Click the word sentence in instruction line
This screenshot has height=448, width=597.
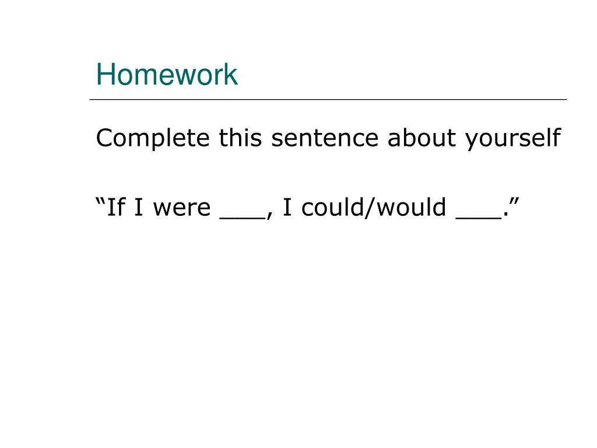click(x=325, y=138)
